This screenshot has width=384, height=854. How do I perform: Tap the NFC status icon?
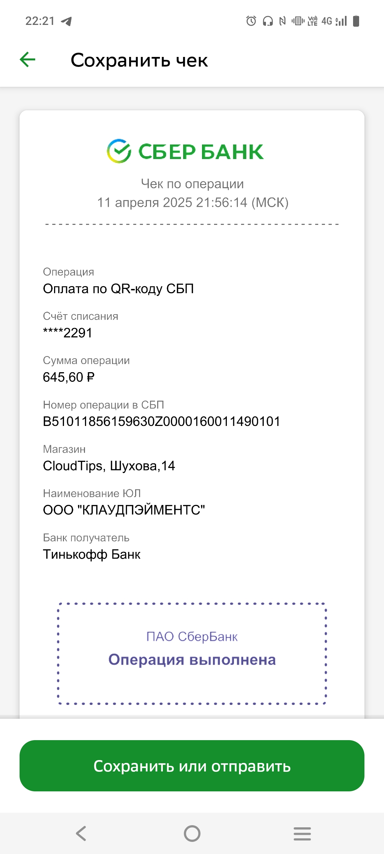282,21
